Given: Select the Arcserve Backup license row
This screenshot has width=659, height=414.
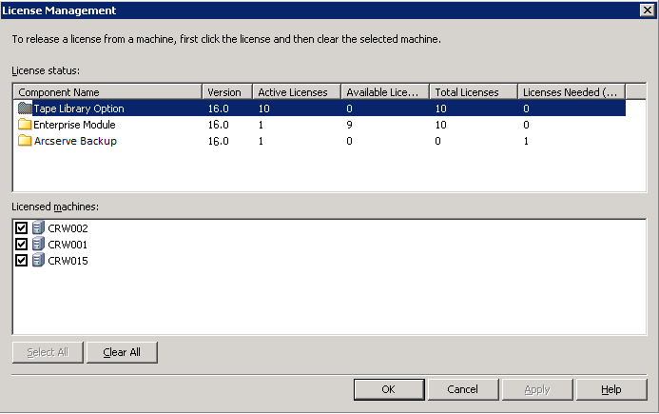Looking at the screenshot, I should tap(320, 141).
